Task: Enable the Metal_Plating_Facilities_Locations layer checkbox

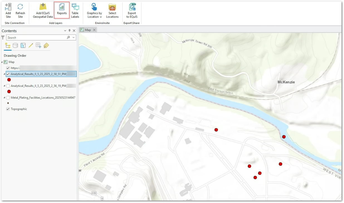Action: pos(8,98)
